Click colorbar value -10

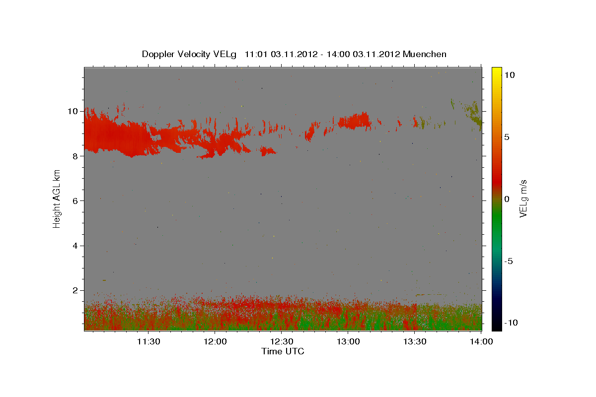point(510,323)
